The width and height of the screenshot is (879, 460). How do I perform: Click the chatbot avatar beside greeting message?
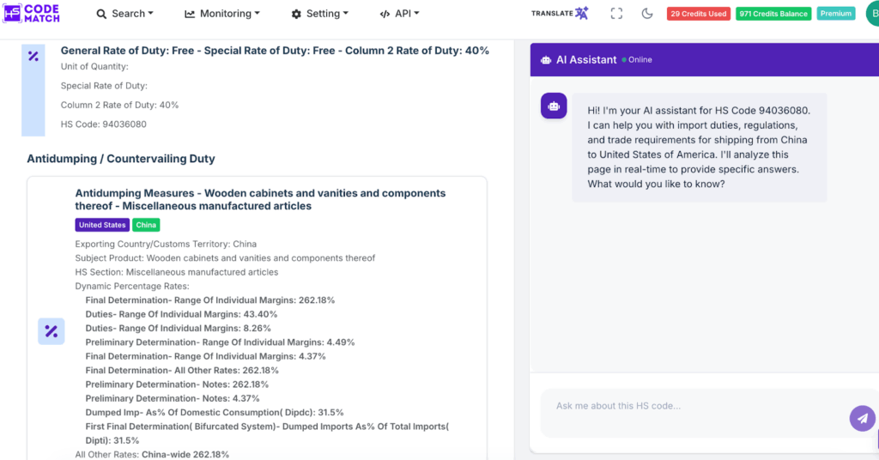click(554, 106)
